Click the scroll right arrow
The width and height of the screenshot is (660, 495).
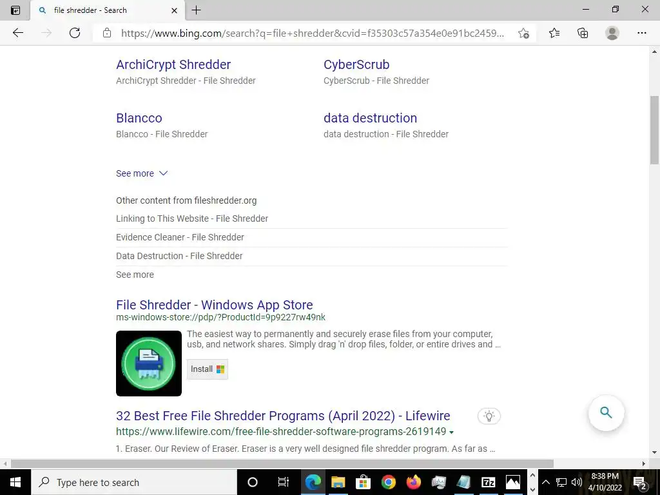(x=644, y=463)
